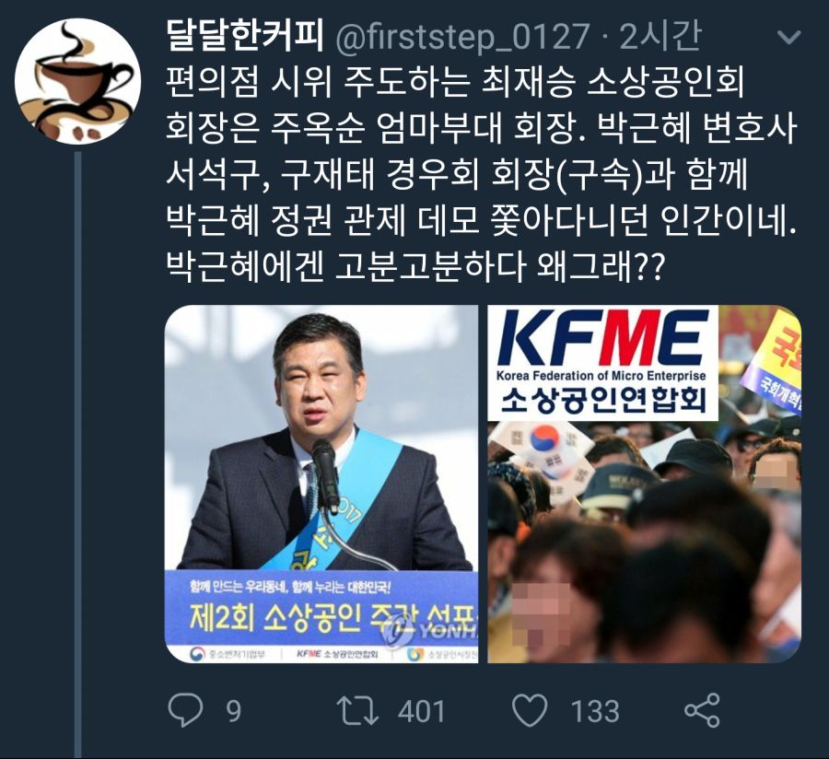
Task: Open the KFME crowd photo
Action: click(644, 484)
